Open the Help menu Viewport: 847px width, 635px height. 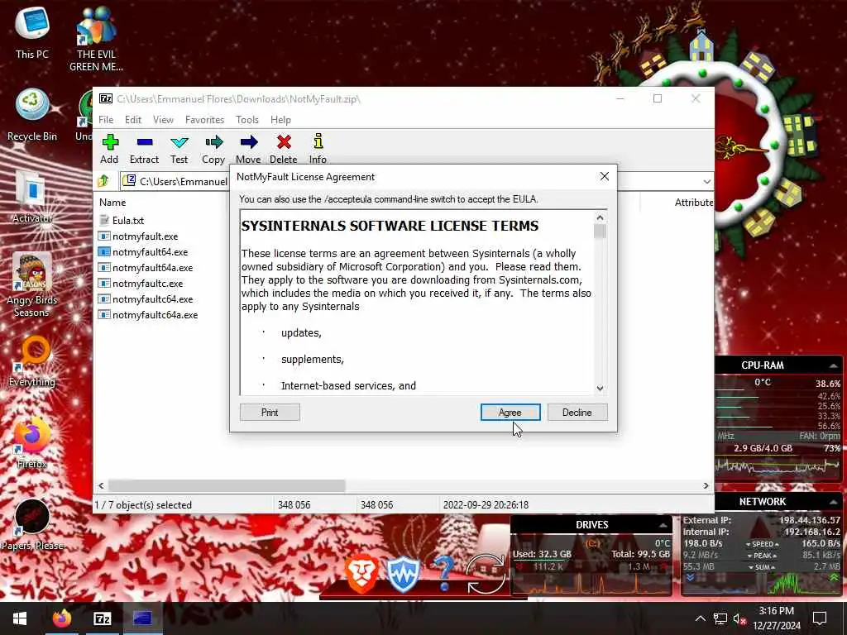280,119
